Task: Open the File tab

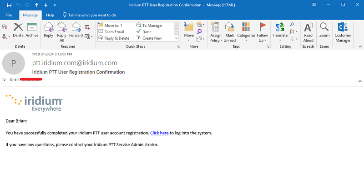Action: tap(9, 15)
